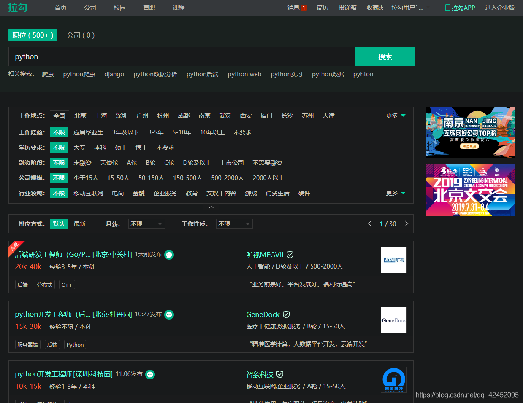The width and height of the screenshot is (523, 403).
Task: Click 拉勾APP phone icon
Action: (448, 8)
